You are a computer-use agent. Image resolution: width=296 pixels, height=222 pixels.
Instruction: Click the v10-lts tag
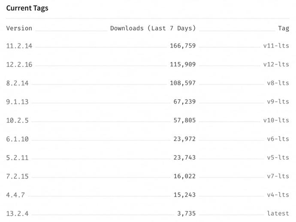click(276, 120)
